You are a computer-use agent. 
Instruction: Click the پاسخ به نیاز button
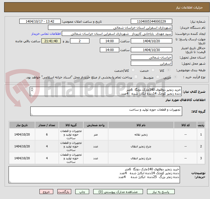pos(161,192)
